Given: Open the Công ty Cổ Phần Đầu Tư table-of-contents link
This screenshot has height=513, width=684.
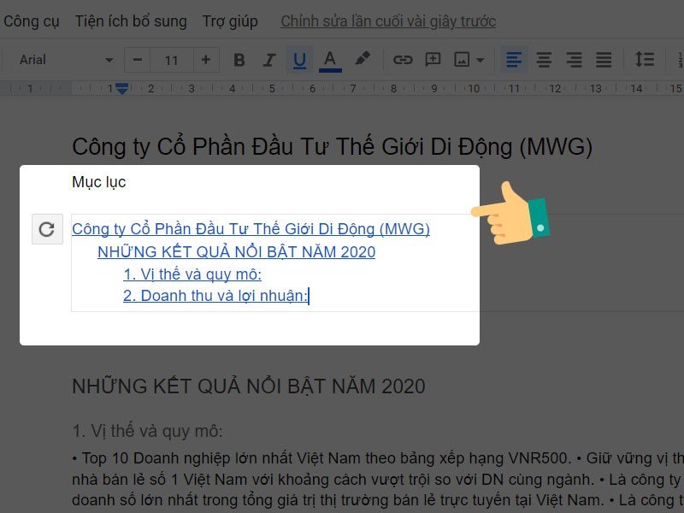Looking at the screenshot, I should pos(251,229).
